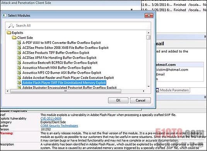Click the ACDSee XPM File Handling exploit icon
Image resolution: width=207 pixels, height=151 pixels.
tap(19, 57)
